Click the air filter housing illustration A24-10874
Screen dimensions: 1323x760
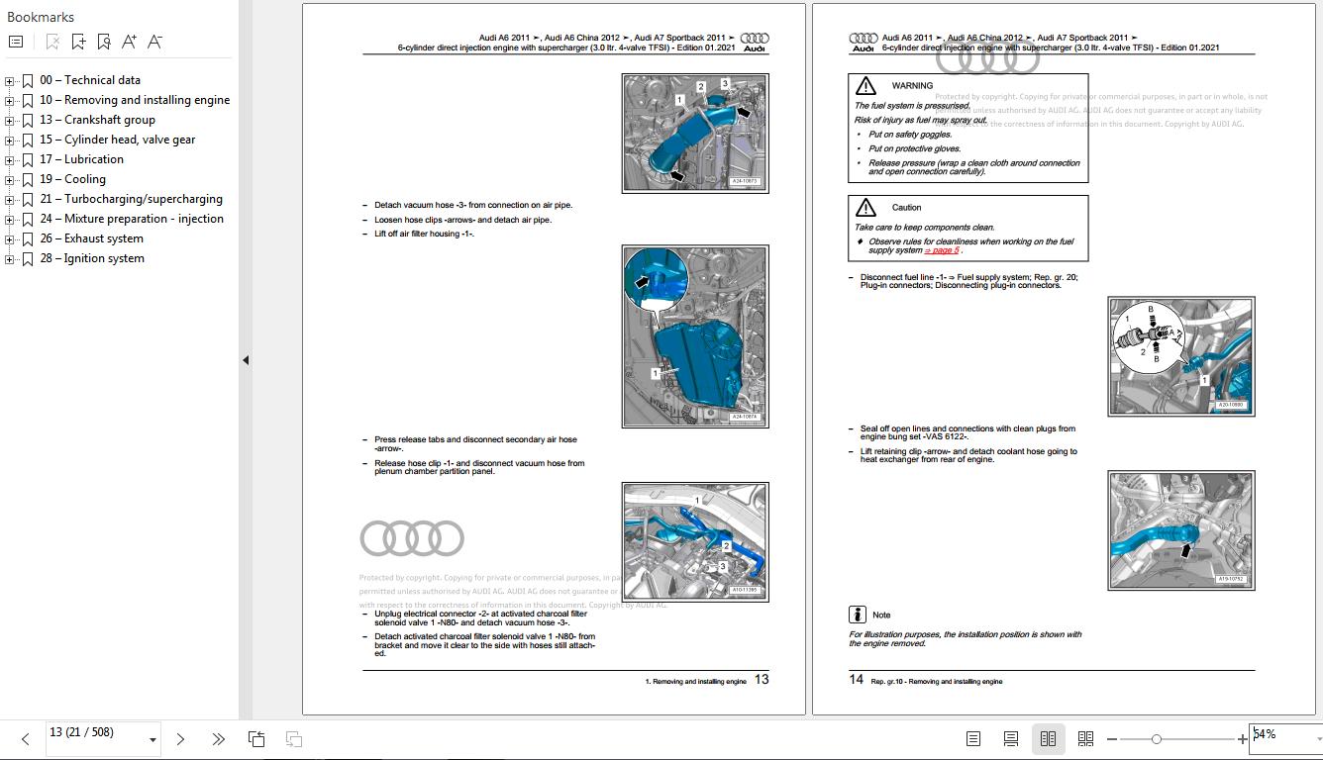tap(695, 336)
